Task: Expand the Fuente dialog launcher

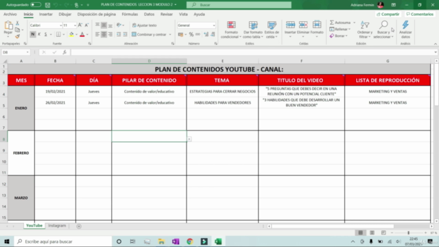Action: coord(90,44)
